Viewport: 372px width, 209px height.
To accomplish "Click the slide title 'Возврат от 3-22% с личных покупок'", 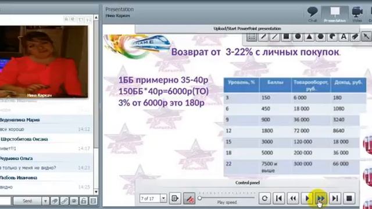I will [255, 52].
